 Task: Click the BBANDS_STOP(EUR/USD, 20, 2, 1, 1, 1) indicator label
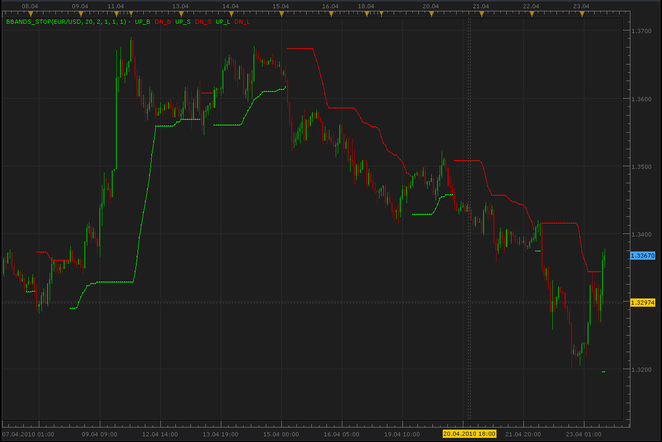tap(66, 22)
